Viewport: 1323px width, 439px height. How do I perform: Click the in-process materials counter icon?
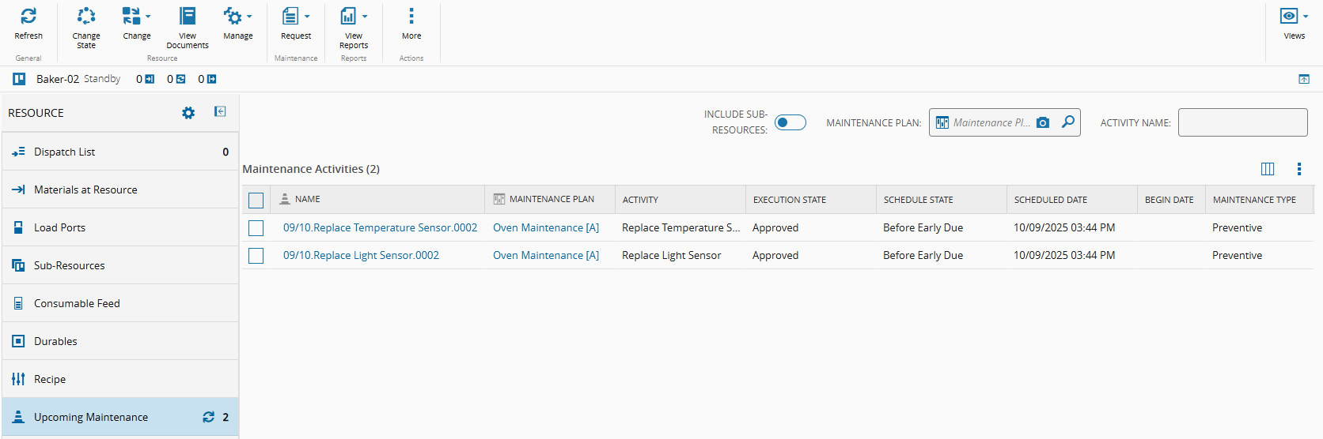180,79
